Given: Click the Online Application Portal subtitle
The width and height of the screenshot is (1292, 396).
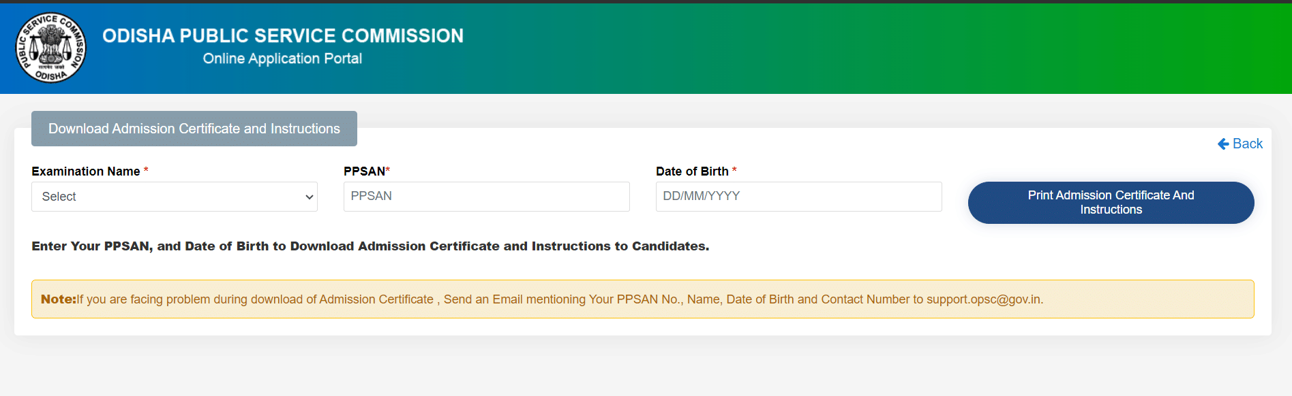Looking at the screenshot, I should click(282, 59).
